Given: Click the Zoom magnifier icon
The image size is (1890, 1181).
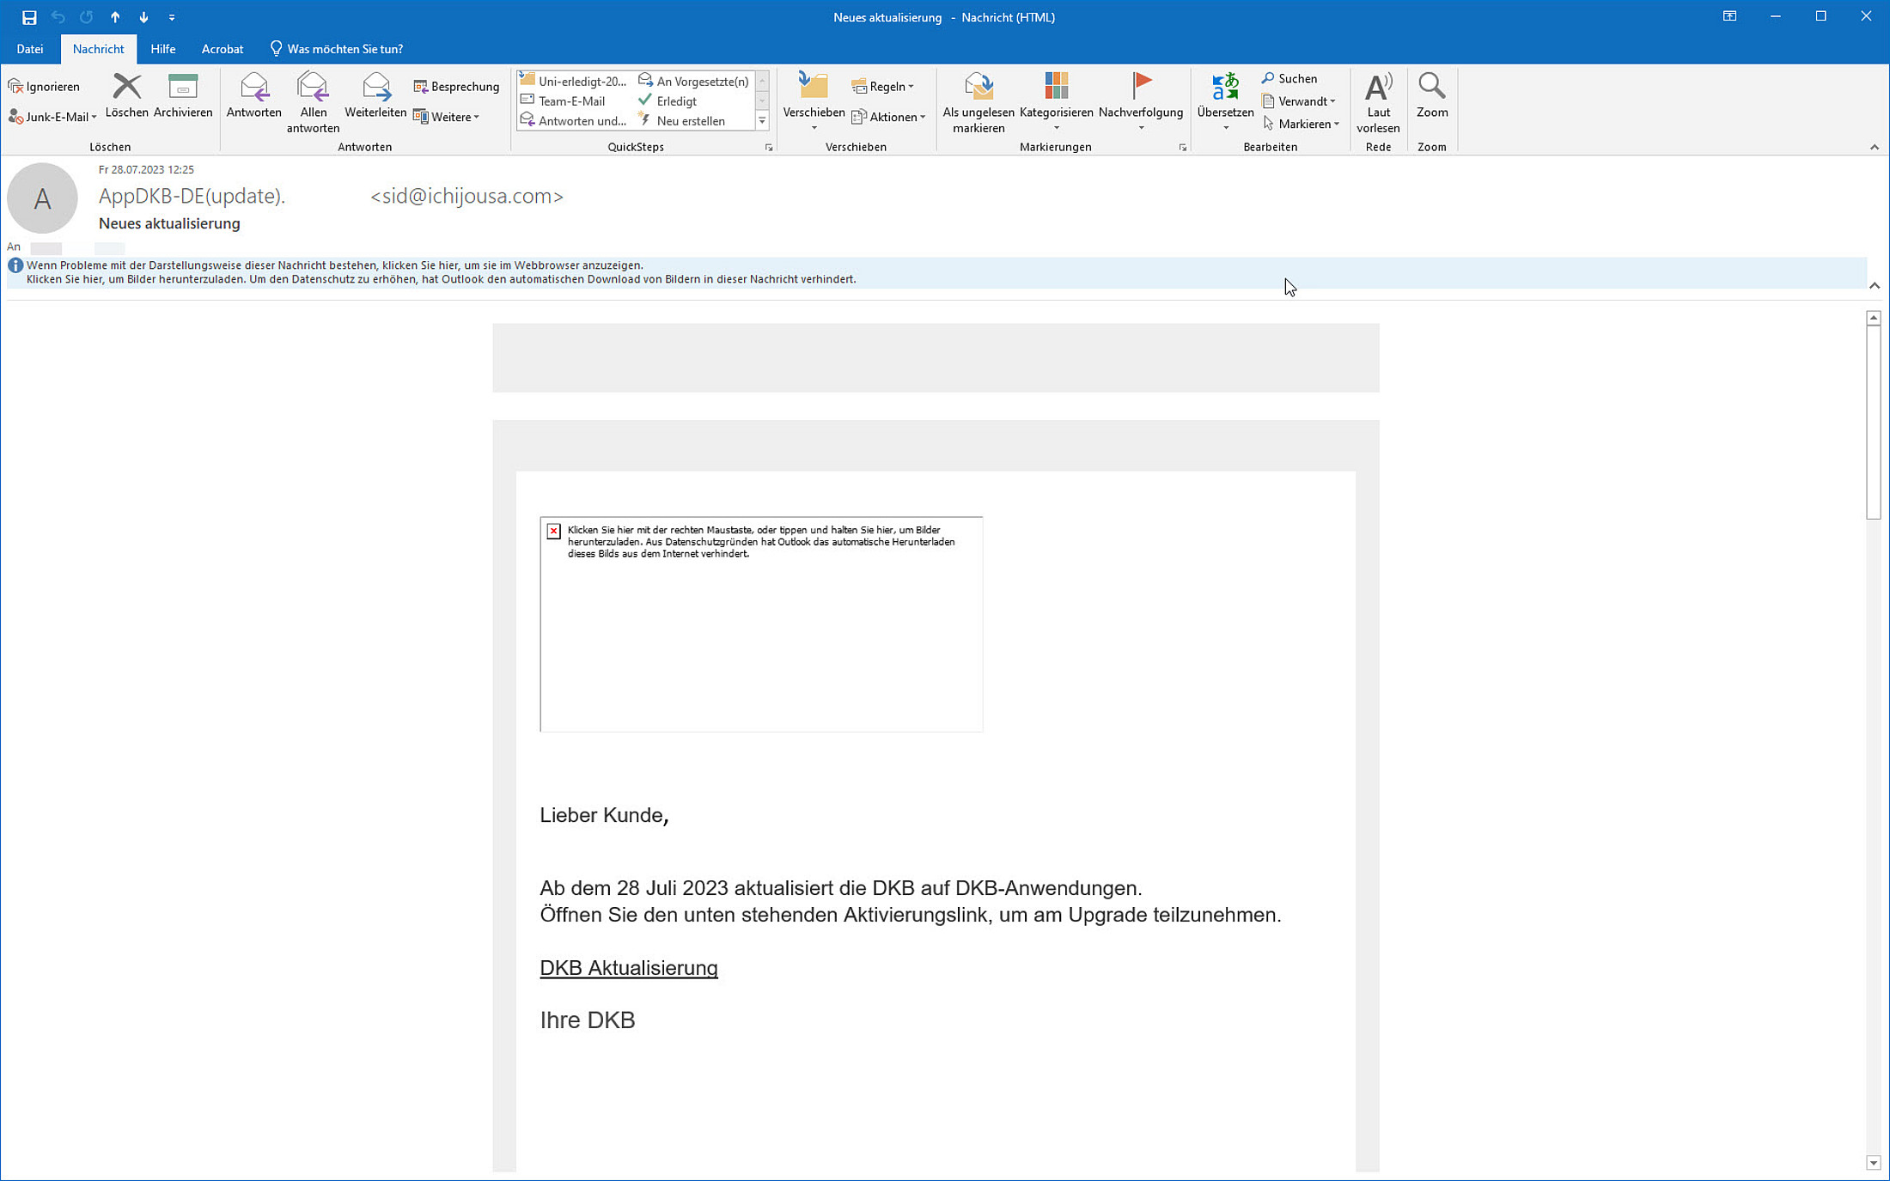Looking at the screenshot, I should (x=1431, y=86).
